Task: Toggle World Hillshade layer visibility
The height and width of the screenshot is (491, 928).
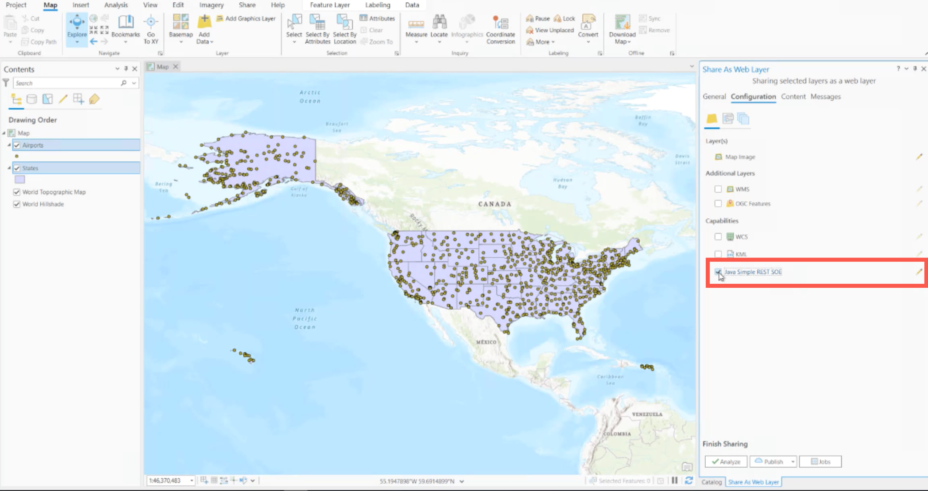Action: tap(17, 204)
